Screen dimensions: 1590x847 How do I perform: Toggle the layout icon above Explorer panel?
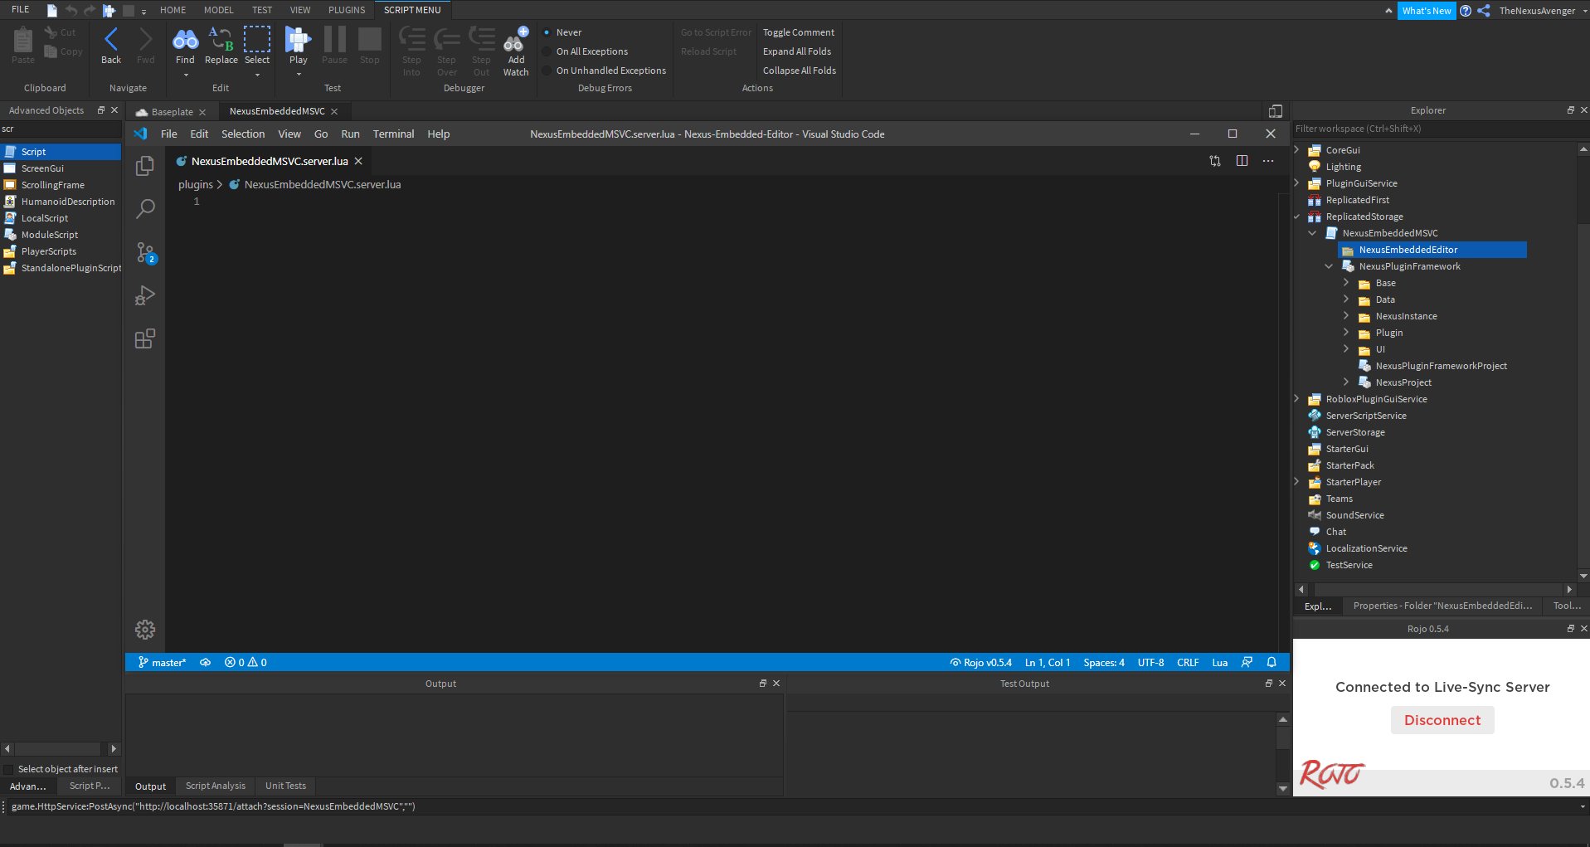click(x=1276, y=111)
